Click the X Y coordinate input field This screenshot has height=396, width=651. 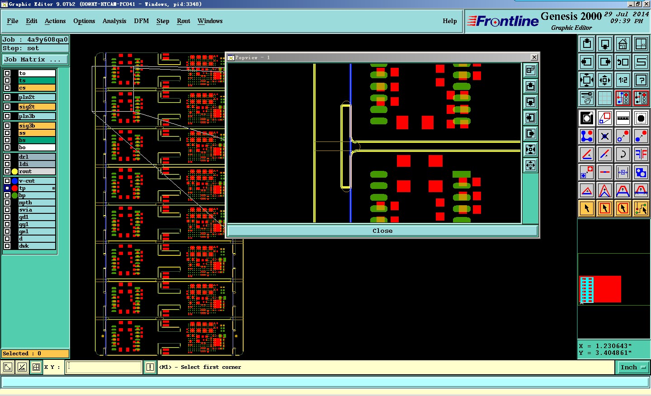coord(104,367)
